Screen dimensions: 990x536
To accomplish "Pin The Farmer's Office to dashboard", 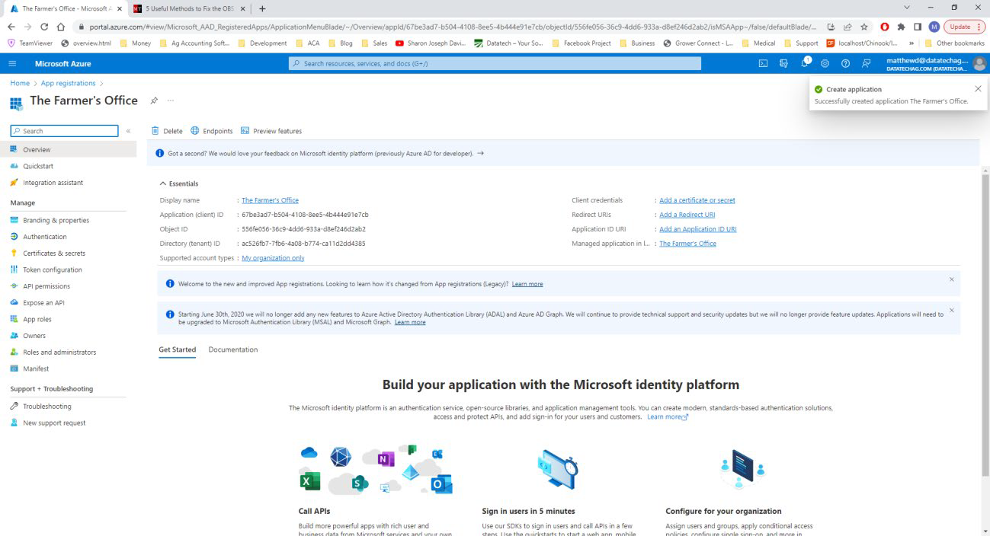I will pyautogui.click(x=154, y=100).
